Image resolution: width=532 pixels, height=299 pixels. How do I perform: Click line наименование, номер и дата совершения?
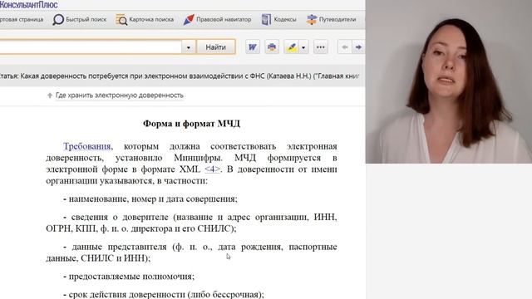tap(150, 199)
